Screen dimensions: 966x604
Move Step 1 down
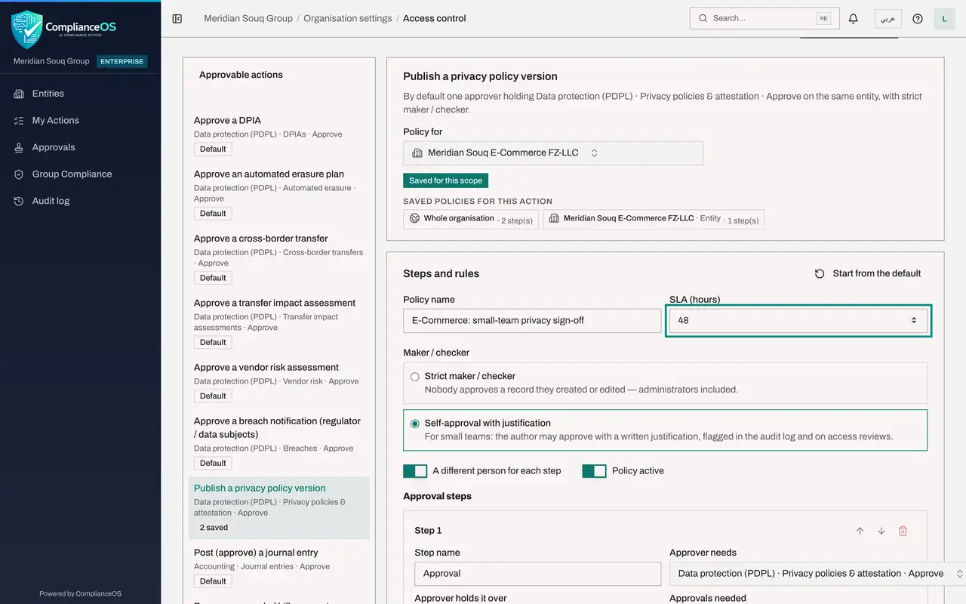[x=881, y=532]
